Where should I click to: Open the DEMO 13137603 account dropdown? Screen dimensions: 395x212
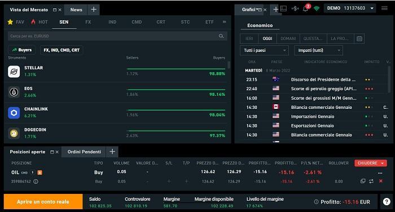pyautogui.click(x=350, y=8)
